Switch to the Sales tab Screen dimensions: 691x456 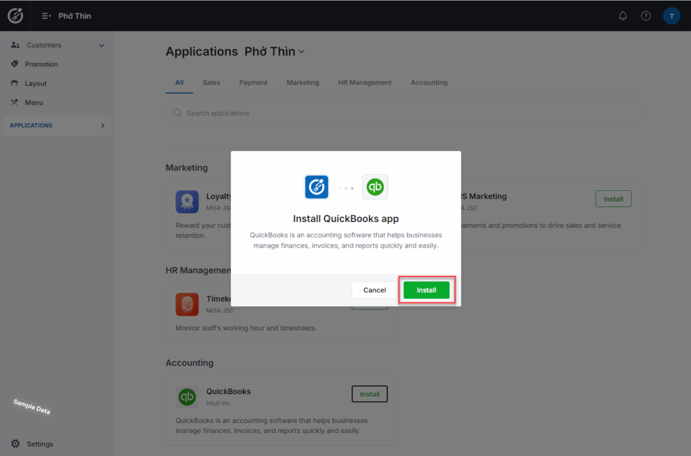(211, 83)
